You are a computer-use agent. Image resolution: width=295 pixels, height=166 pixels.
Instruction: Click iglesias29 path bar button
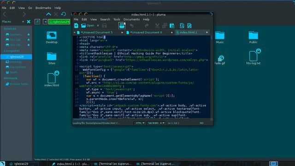tap(59, 22)
